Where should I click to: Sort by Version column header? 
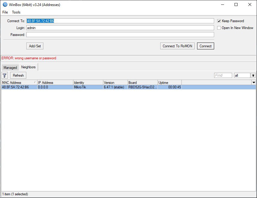coord(116,83)
